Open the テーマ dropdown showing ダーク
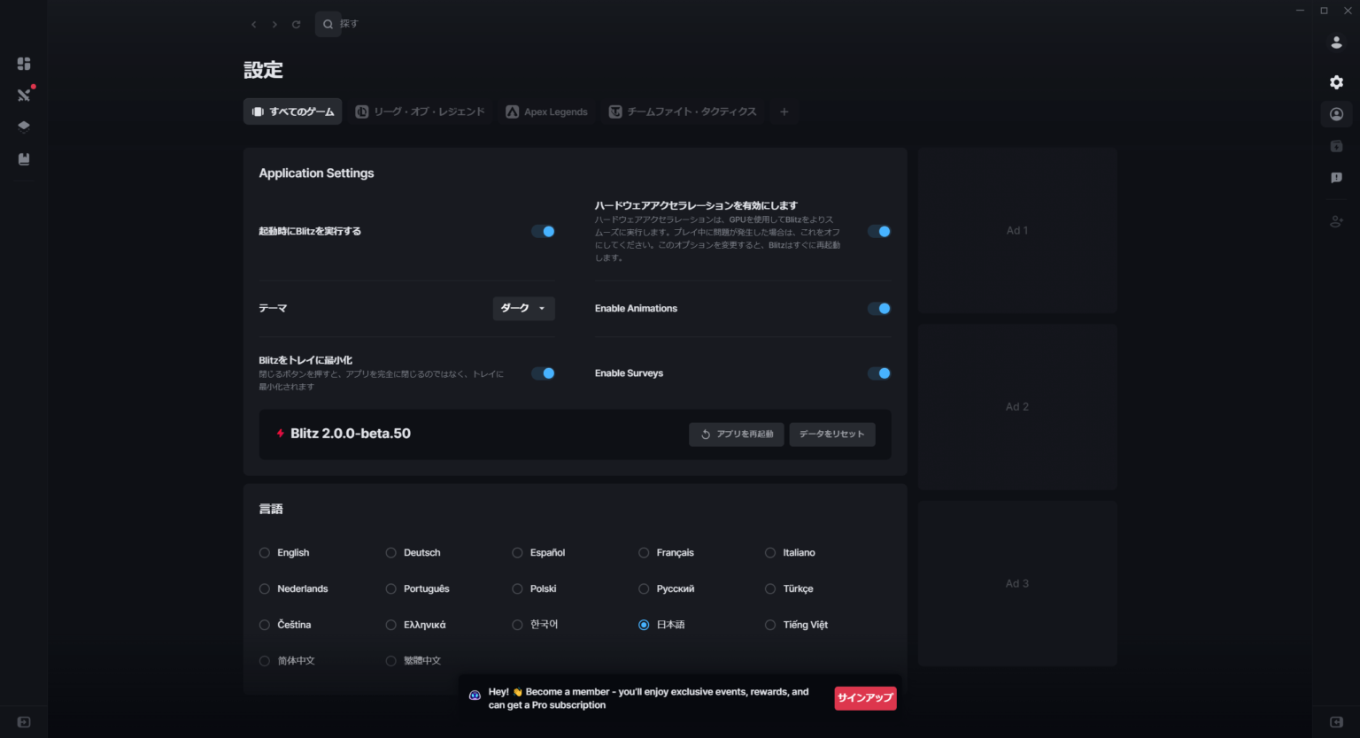This screenshot has height=738, width=1360. (523, 308)
